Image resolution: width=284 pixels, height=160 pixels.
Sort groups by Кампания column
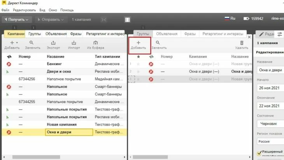[198, 57]
